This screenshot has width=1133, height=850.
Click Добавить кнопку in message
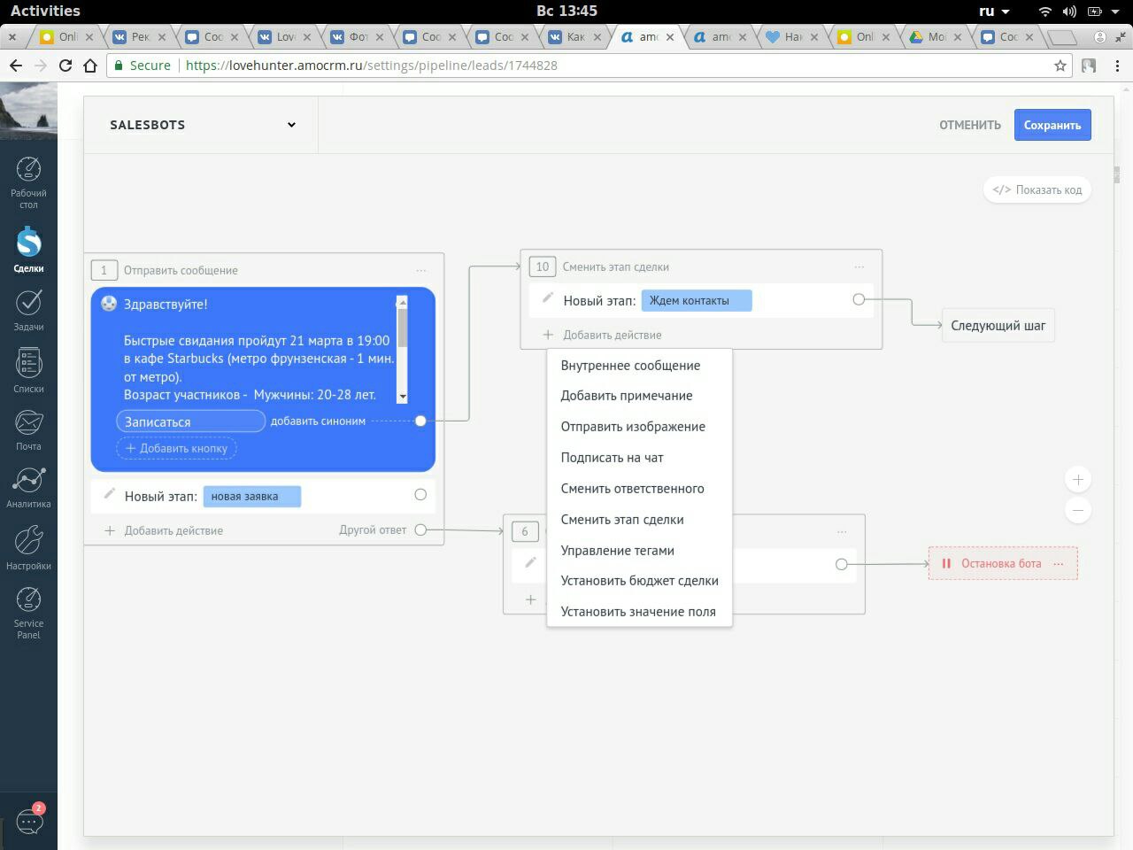[x=176, y=448]
